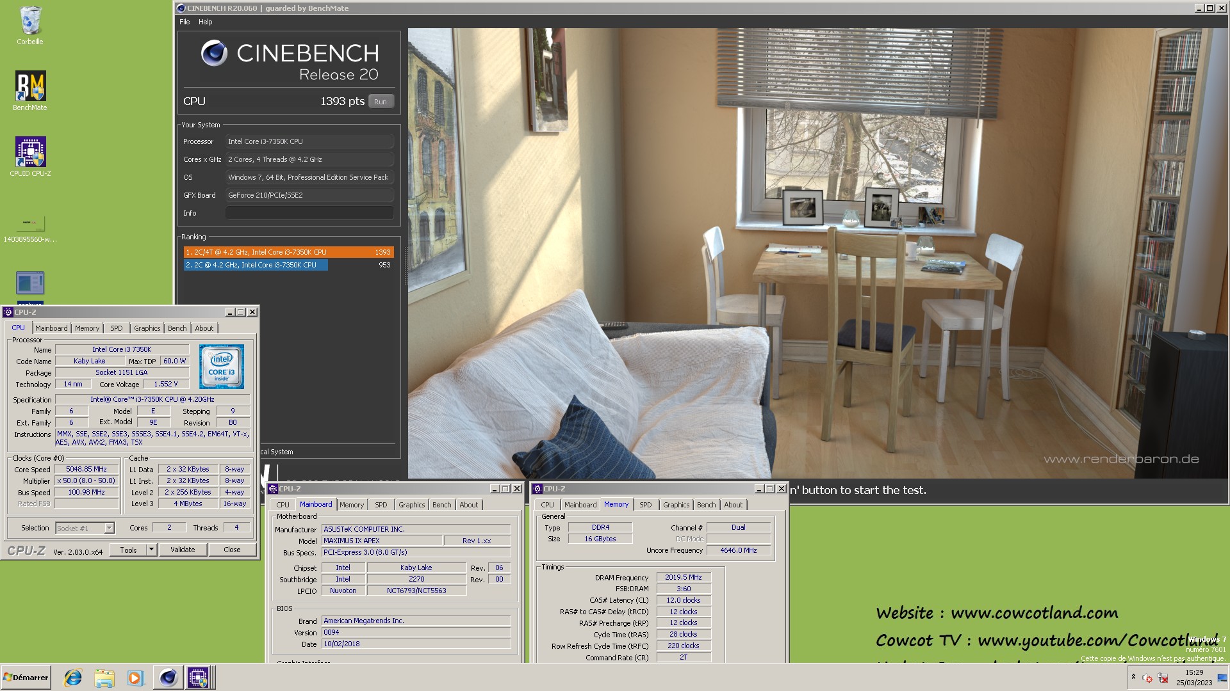Open Mainboard tab in CPU-Z Memory window

point(580,505)
